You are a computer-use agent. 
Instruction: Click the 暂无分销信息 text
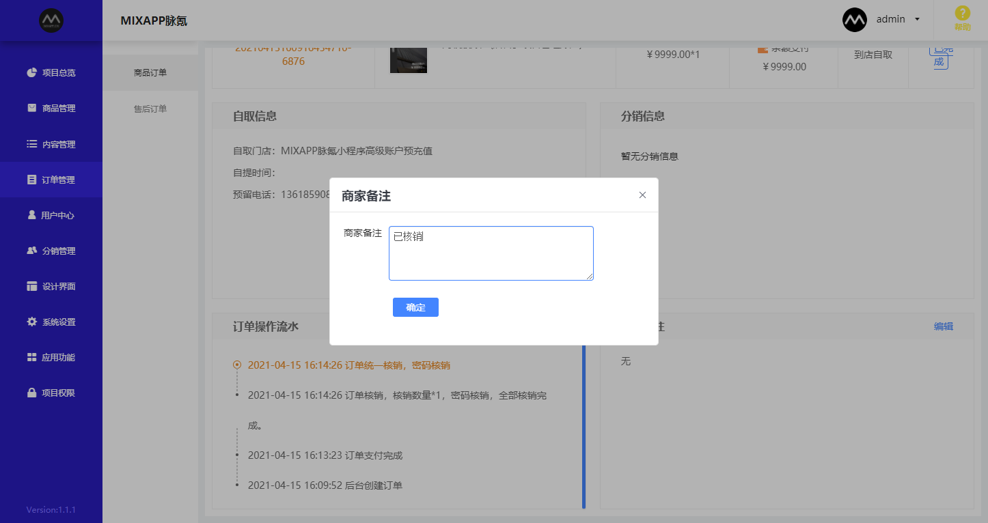(650, 156)
